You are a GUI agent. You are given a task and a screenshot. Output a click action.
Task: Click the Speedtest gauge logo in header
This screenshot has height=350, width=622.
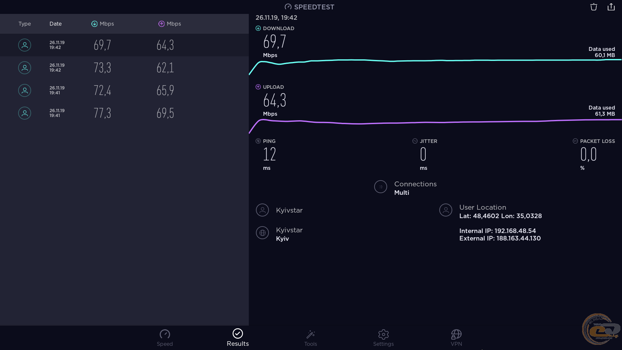pyautogui.click(x=288, y=7)
